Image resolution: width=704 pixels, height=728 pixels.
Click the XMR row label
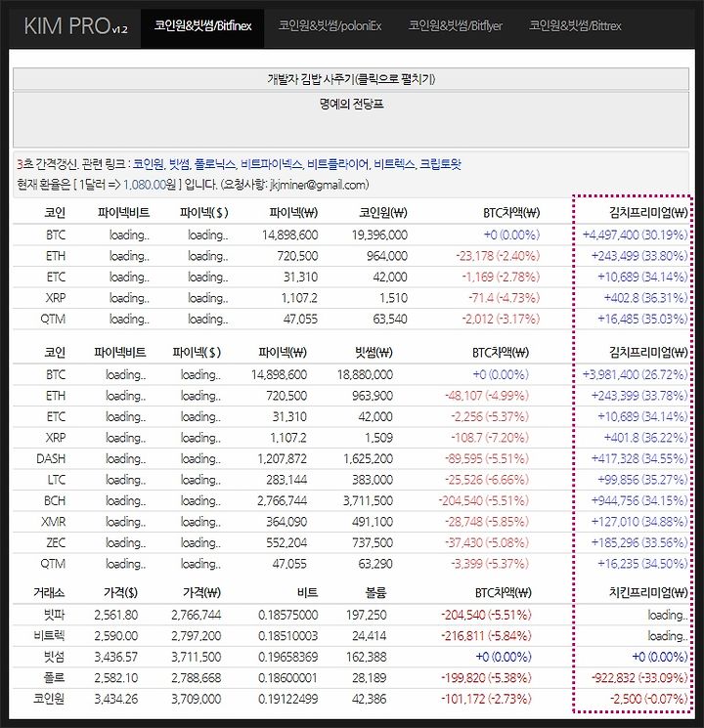coord(53,522)
